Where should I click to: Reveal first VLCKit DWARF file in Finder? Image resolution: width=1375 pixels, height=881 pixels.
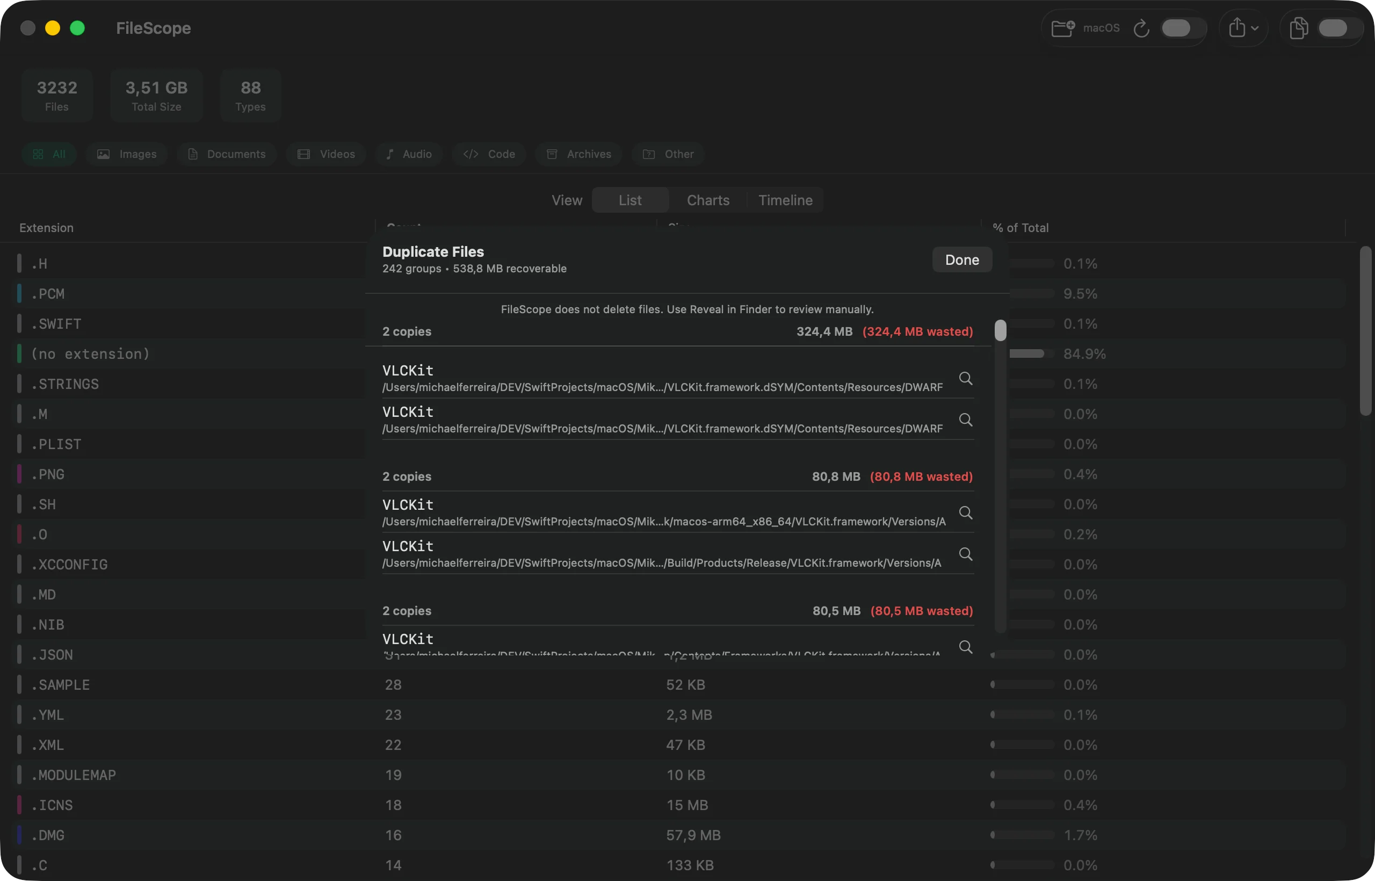point(966,378)
